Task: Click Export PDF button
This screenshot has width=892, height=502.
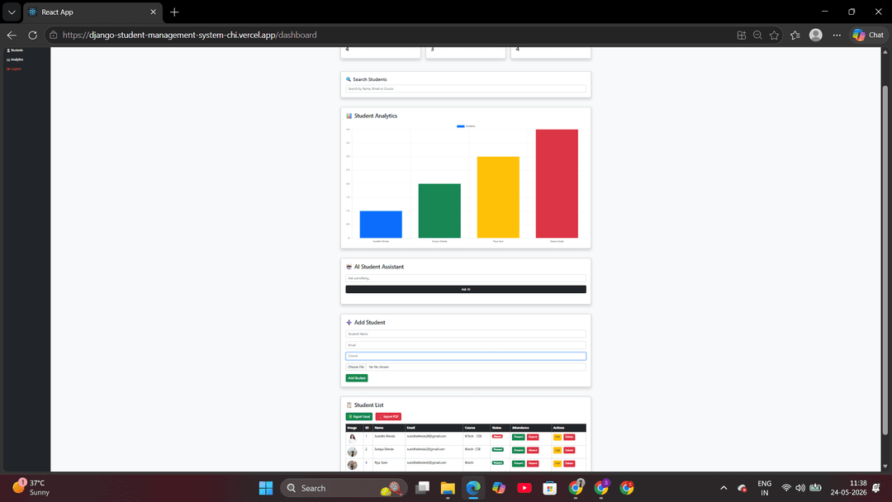Action: click(388, 417)
